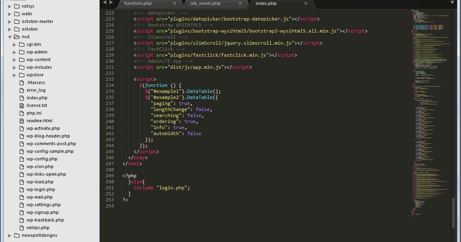This screenshot has height=242, width=461.
Task: Click the file icon beside xmlrpc.php
Action: pyautogui.click(x=22, y=228)
